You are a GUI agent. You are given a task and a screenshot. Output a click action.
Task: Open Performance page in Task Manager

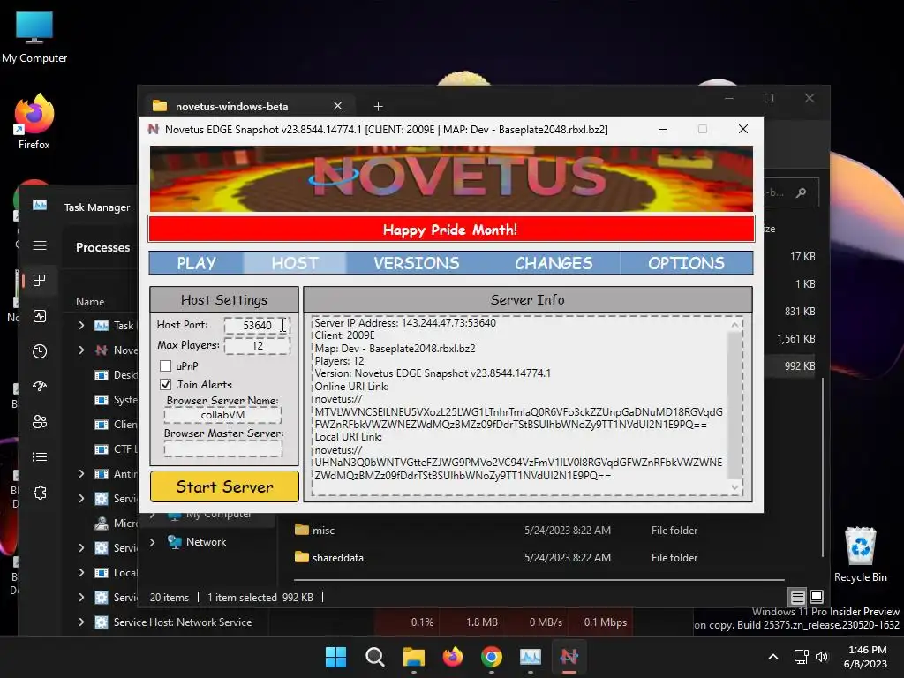(x=40, y=316)
